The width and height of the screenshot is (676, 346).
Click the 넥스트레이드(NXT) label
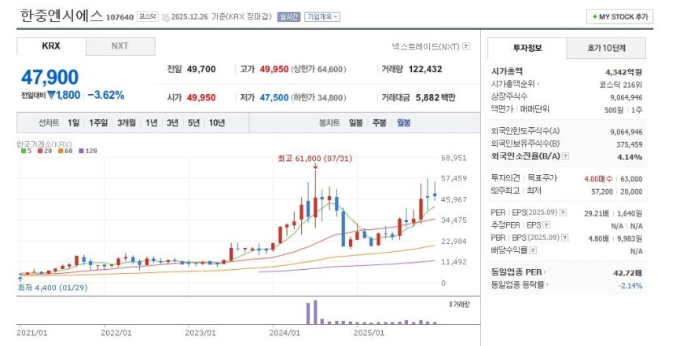(x=426, y=46)
